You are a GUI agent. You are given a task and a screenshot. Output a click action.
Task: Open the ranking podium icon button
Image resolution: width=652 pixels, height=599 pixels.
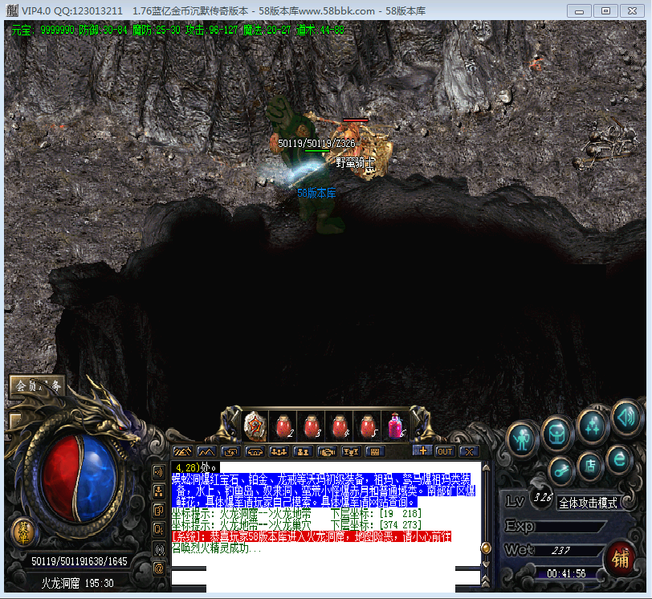pos(351,452)
